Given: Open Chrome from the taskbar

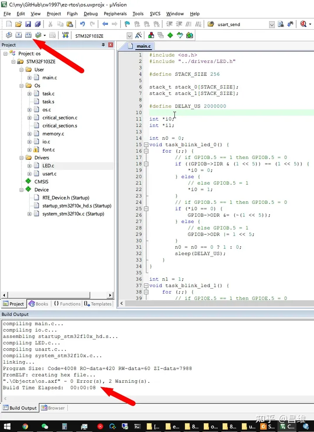Looking at the screenshot, I should (25, 426).
